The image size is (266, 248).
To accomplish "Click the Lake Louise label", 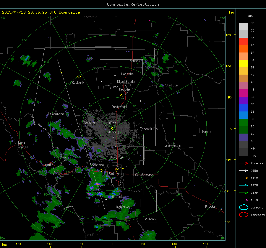I will point(23,145).
